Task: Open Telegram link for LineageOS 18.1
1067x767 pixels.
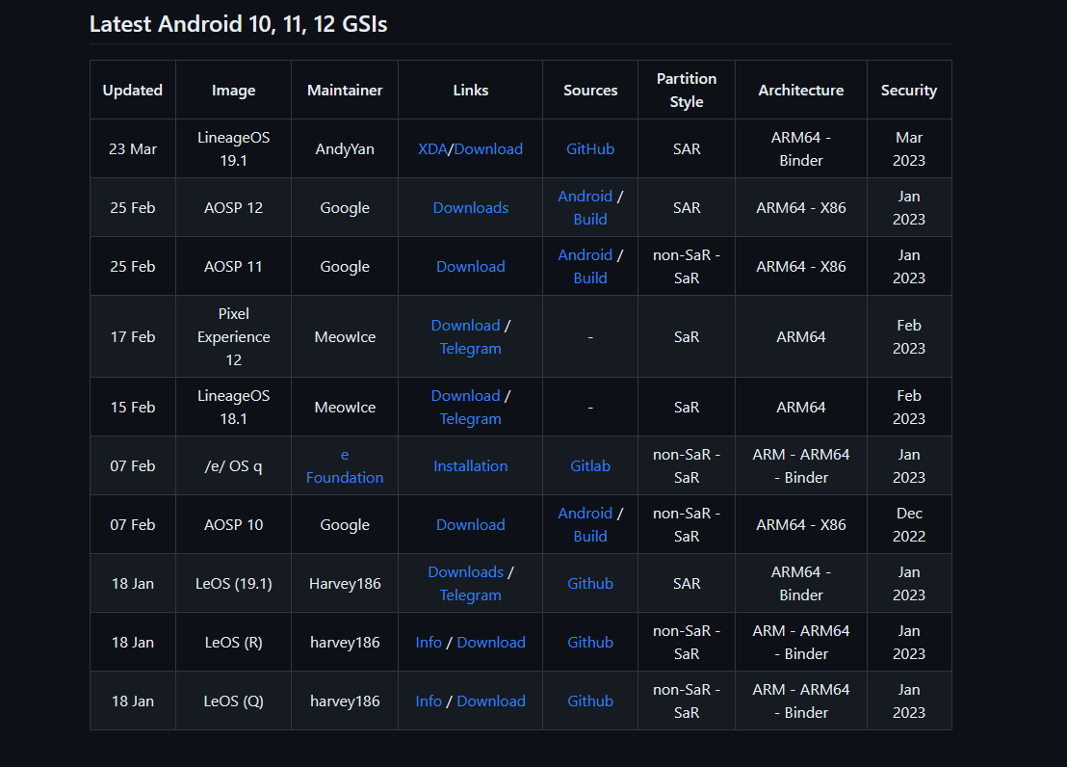Action: tap(471, 419)
